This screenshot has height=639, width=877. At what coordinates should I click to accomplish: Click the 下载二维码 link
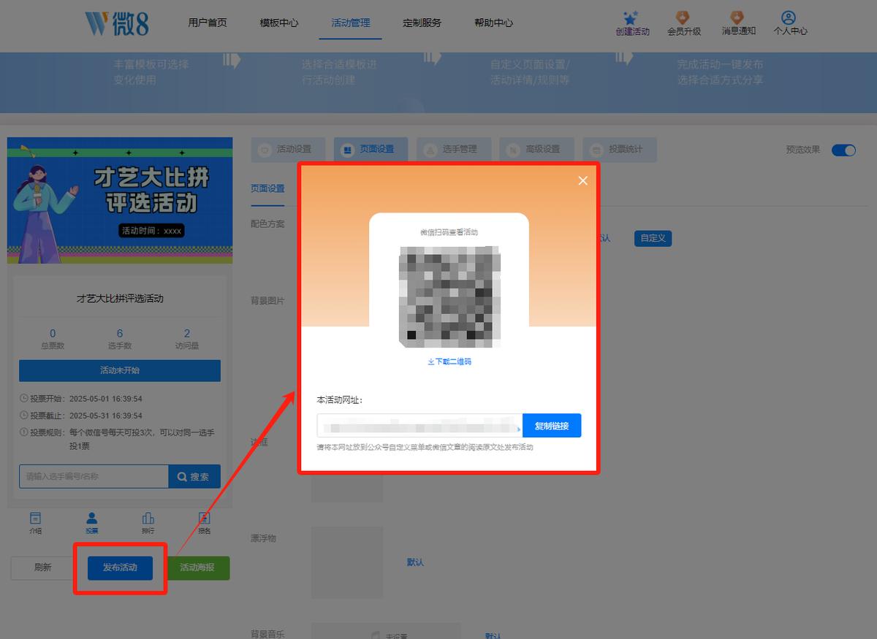tap(449, 361)
